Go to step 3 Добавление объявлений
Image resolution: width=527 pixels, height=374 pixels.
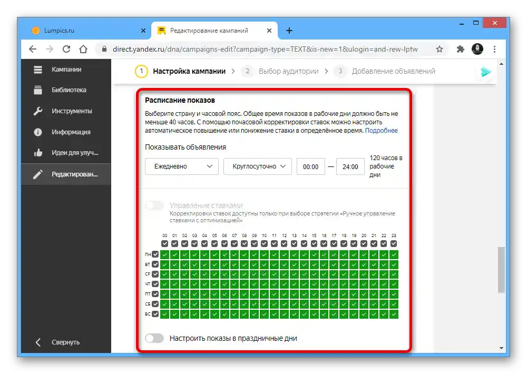pyautogui.click(x=385, y=71)
